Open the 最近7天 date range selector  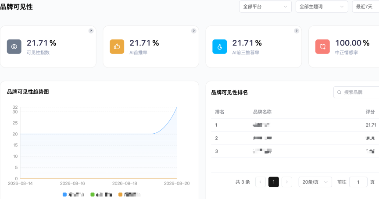366,7
